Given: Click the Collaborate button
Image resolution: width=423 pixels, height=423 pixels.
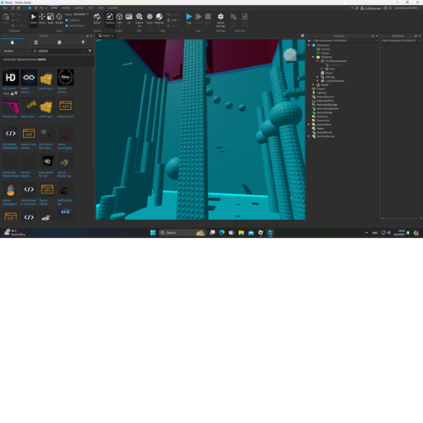Looking at the screenshot, I should pyautogui.click(x=371, y=8).
